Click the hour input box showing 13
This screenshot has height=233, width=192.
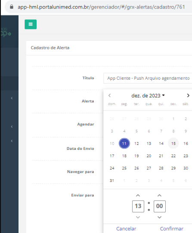point(138,206)
